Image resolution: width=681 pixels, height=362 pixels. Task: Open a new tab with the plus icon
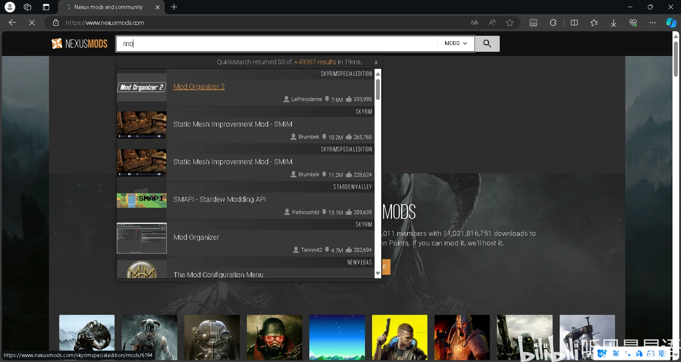(x=174, y=7)
